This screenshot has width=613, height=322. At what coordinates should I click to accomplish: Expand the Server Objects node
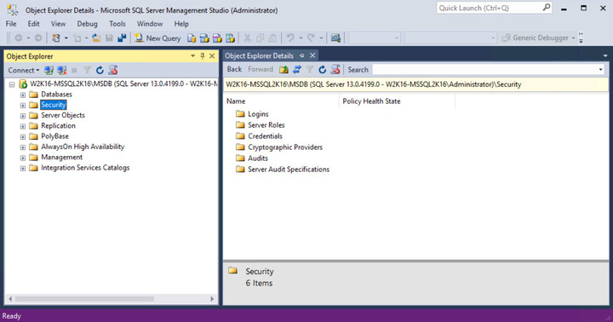tap(23, 116)
